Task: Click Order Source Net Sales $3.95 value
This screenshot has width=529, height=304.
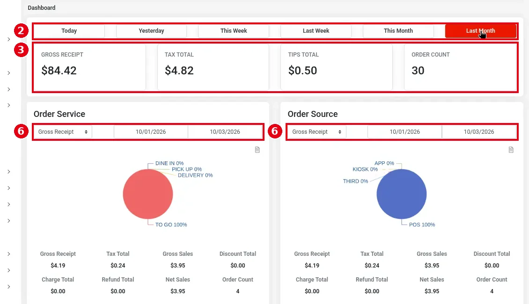Action: point(432,291)
